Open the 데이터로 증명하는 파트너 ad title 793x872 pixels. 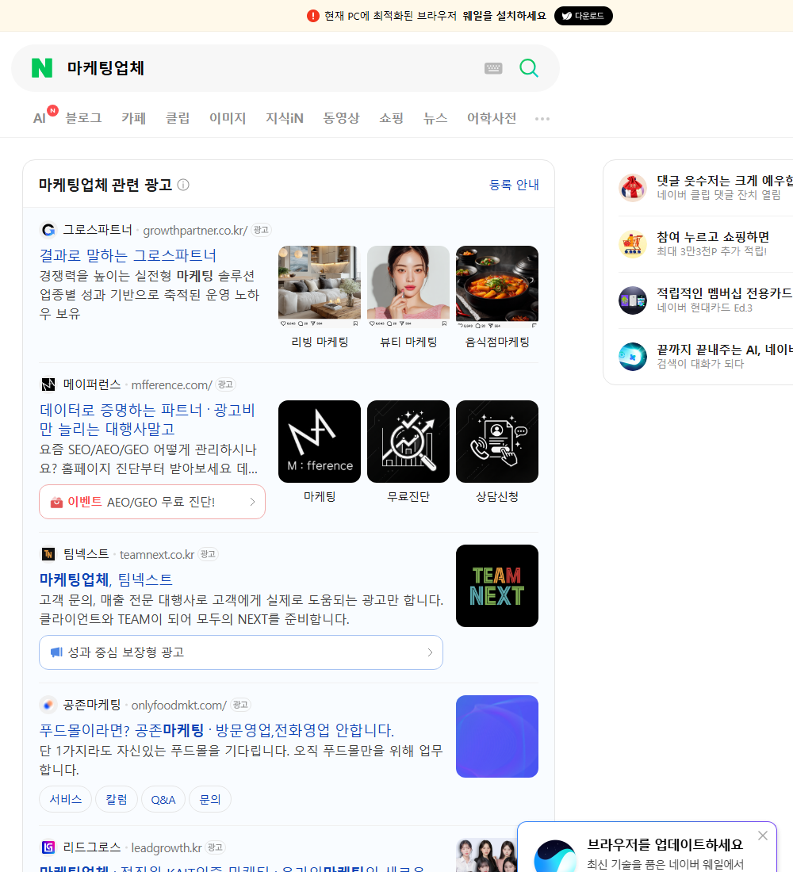(x=147, y=419)
